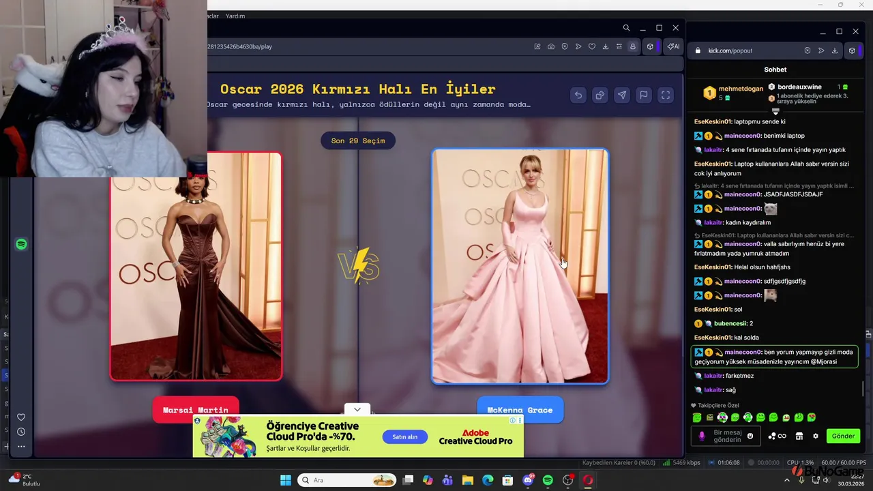873x491 pixels.
Task: Open the browser search magnifier icon
Action: tap(626, 28)
